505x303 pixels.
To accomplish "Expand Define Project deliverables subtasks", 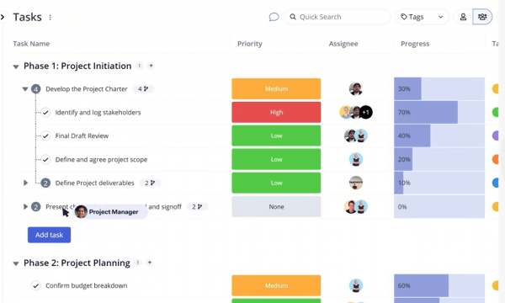I will [x=25, y=183].
